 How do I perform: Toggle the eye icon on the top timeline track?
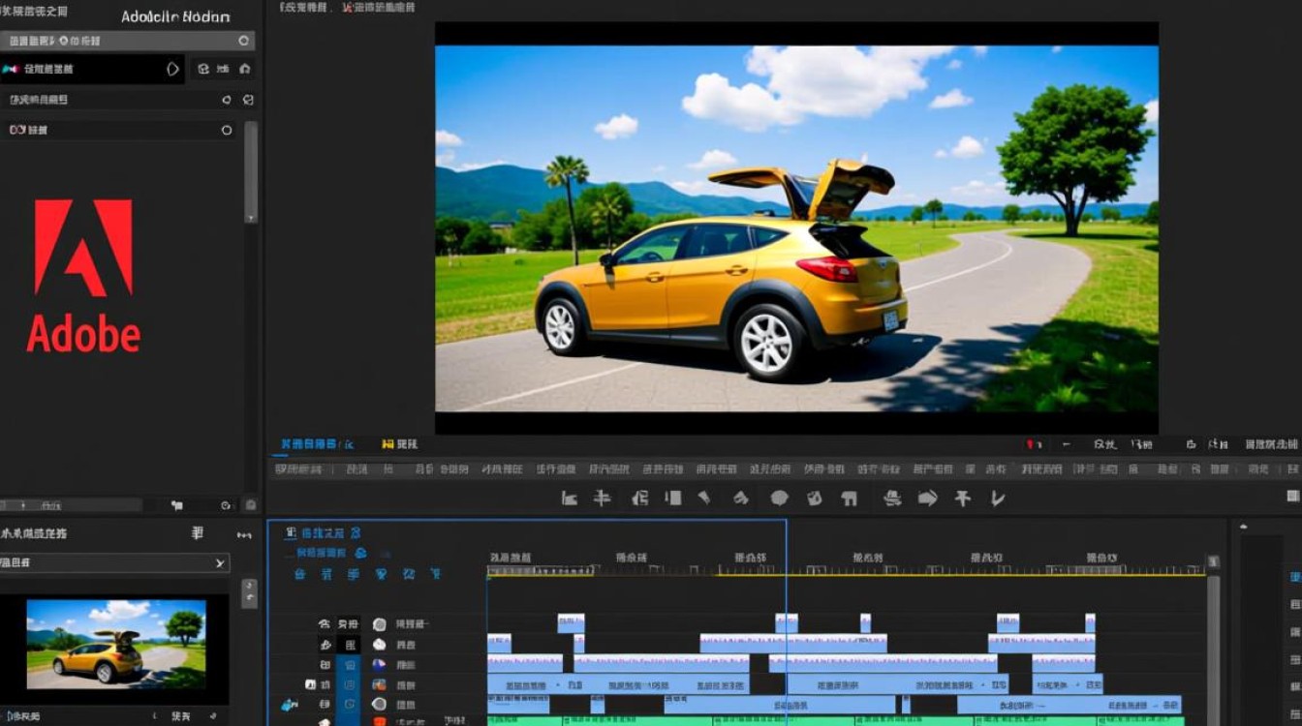325,624
